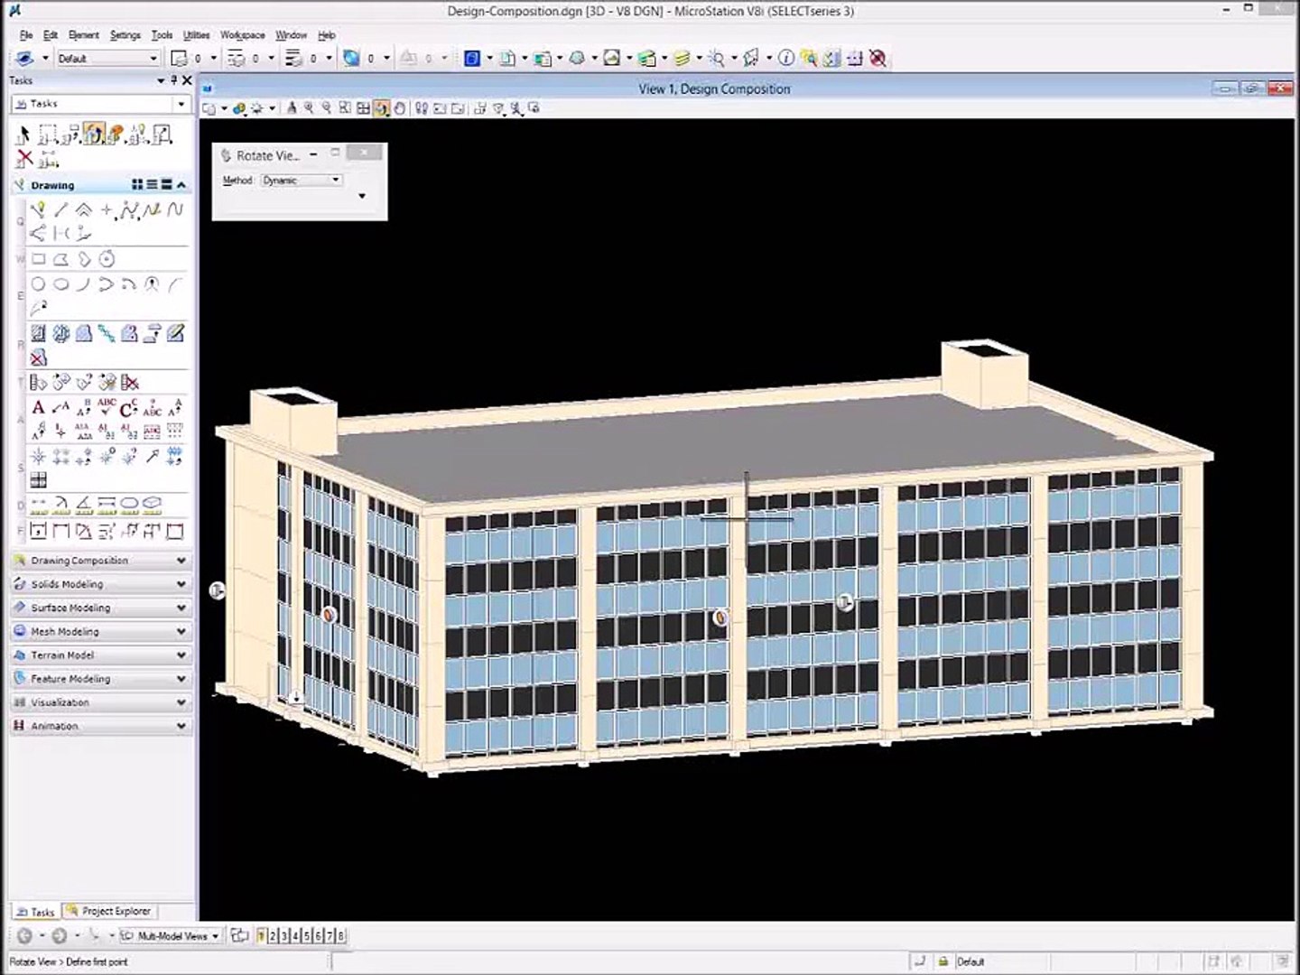Close the Tasks panel

[187, 80]
